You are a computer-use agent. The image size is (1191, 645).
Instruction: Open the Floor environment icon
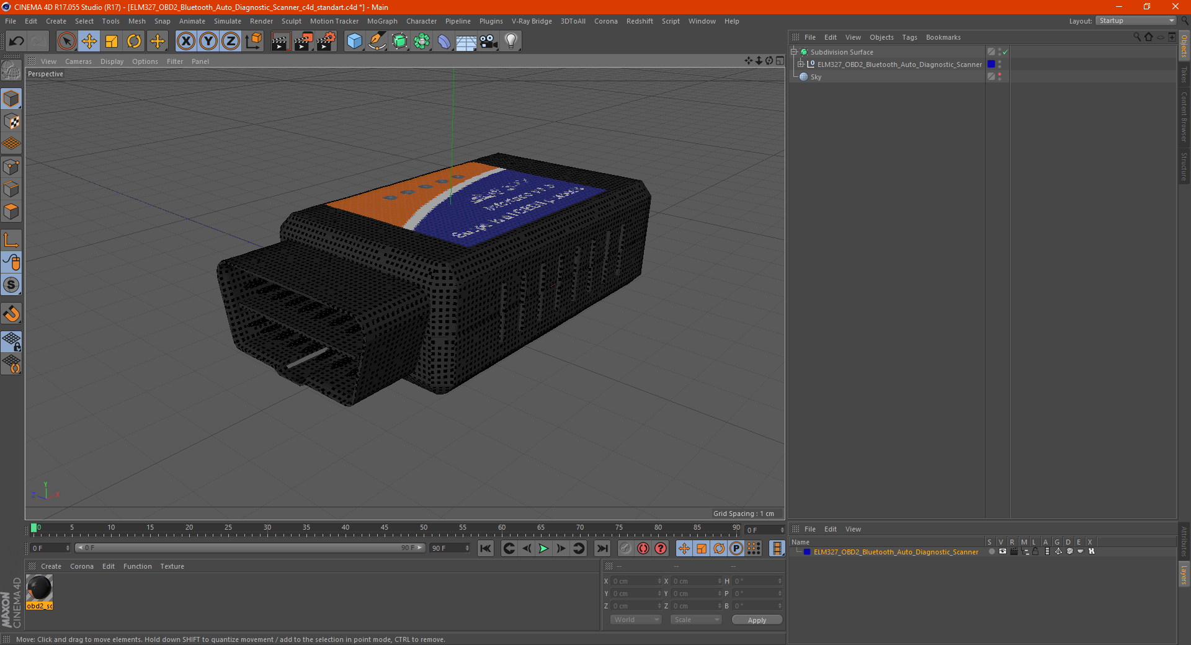(x=466, y=42)
